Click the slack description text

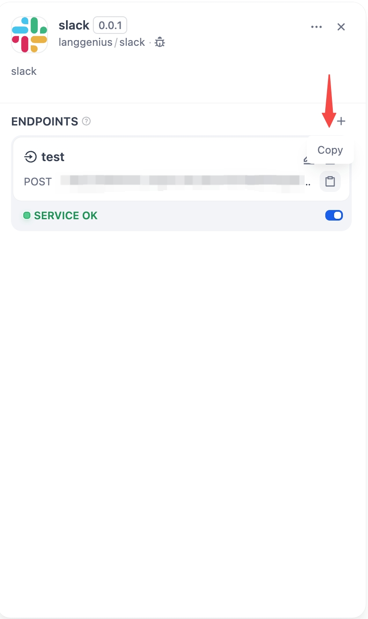click(x=24, y=71)
